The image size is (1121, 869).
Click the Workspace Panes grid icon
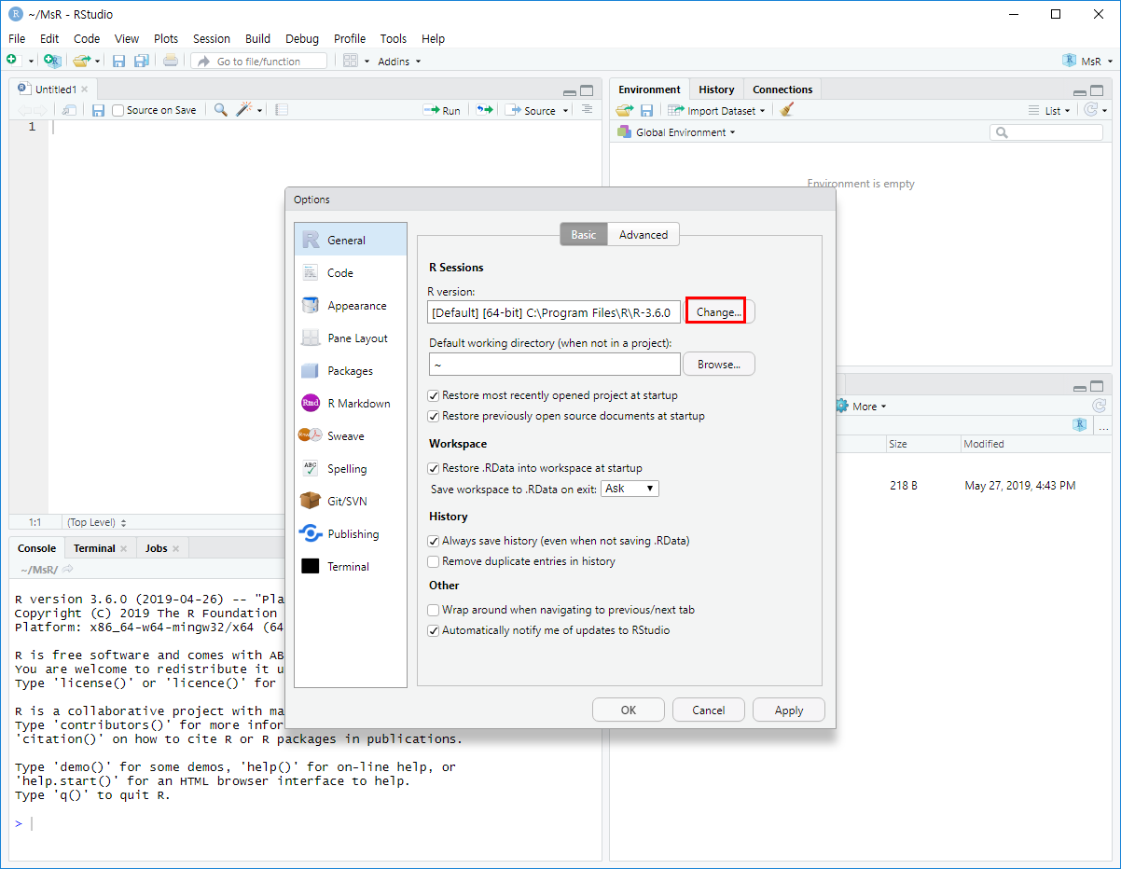click(351, 61)
